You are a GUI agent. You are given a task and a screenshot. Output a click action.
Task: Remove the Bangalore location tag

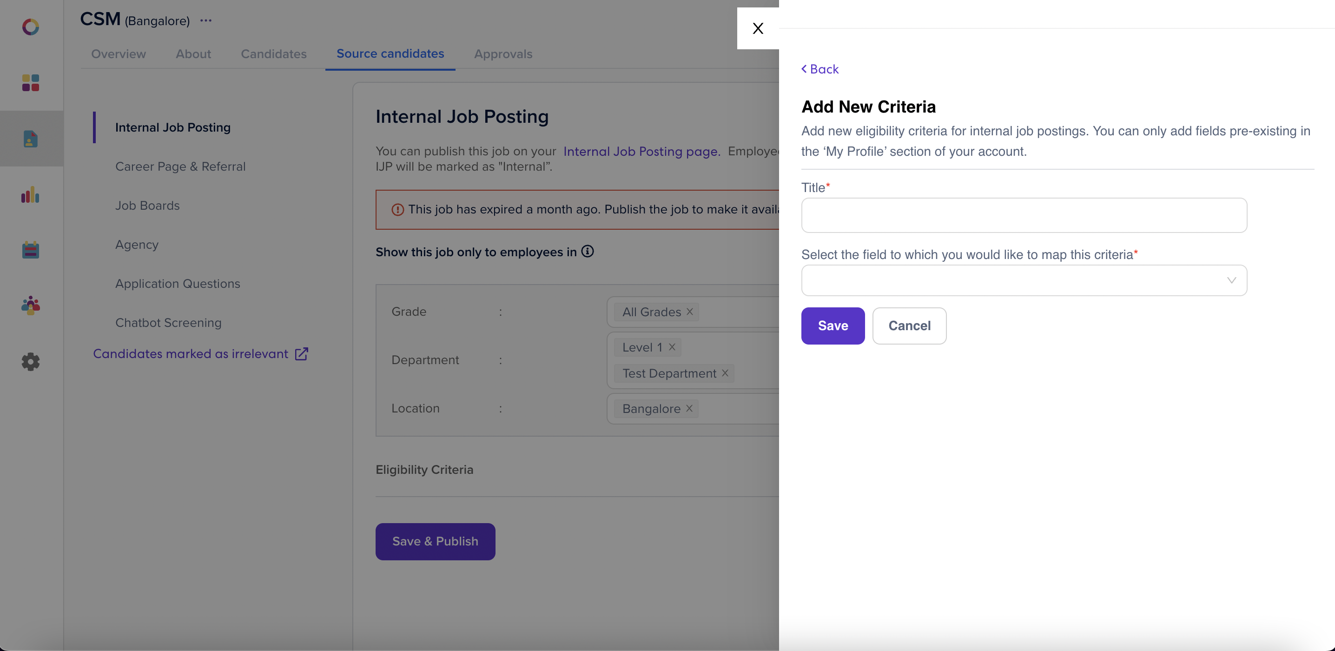[x=689, y=408]
